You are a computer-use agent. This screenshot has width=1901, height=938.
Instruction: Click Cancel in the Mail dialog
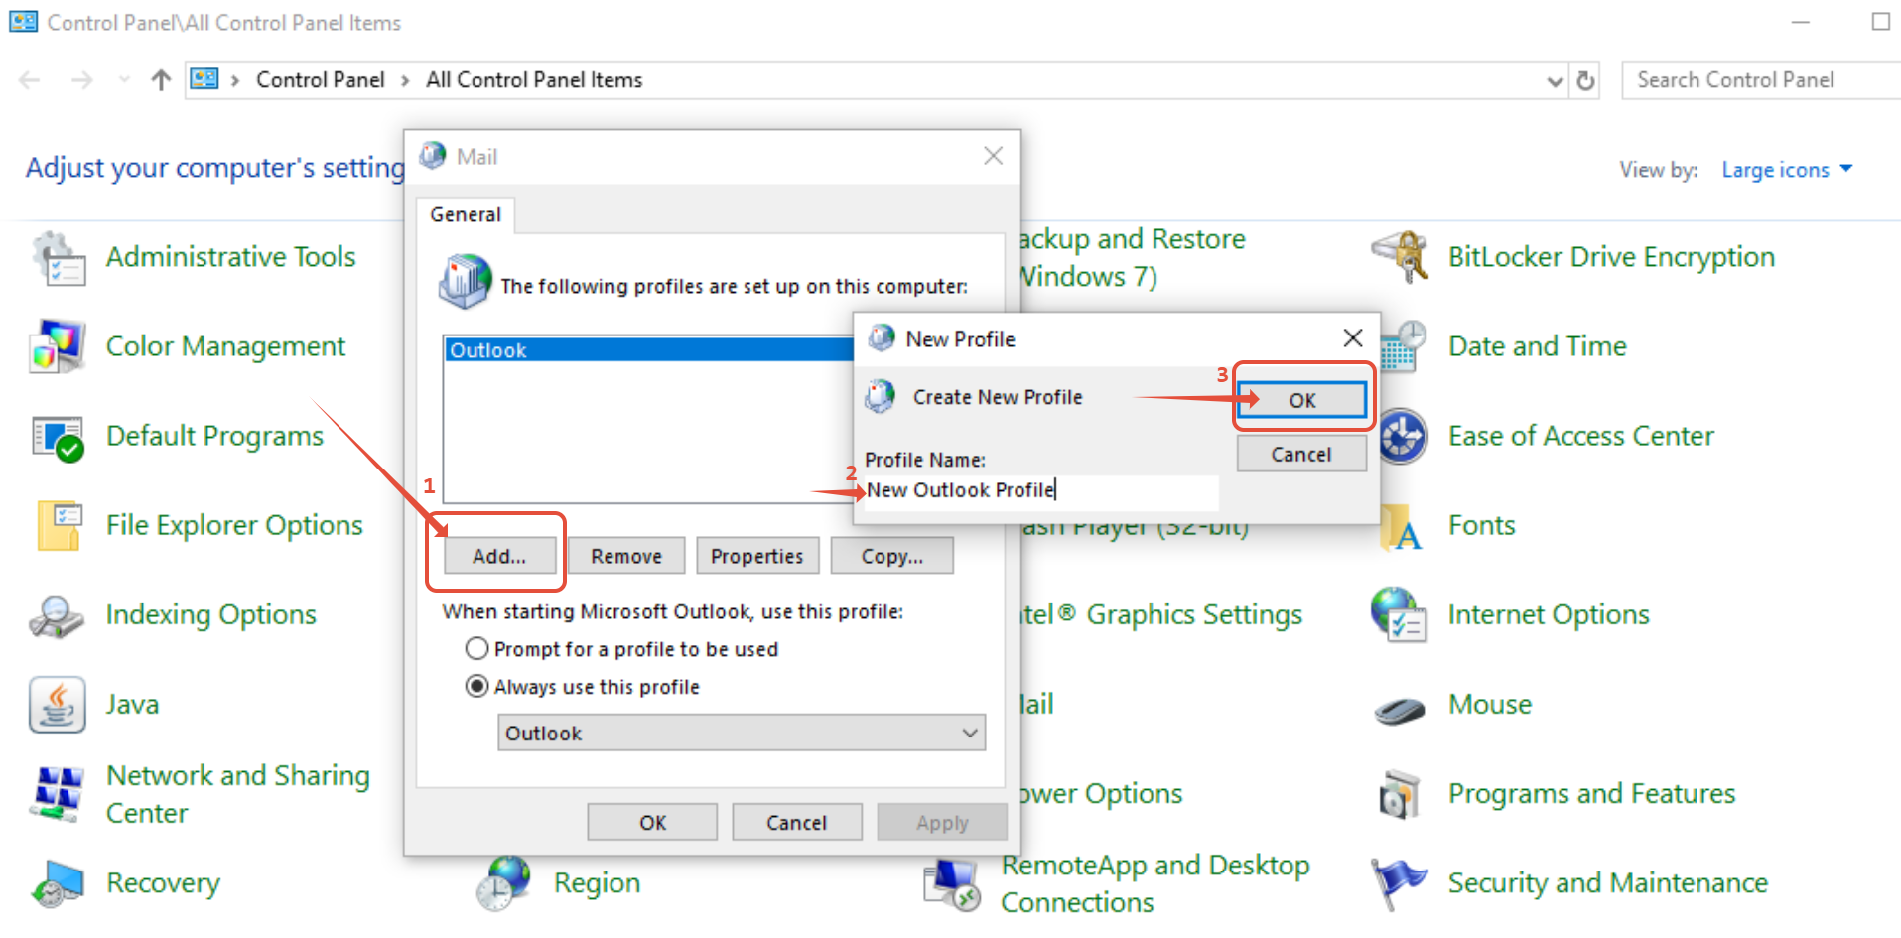(796, 823)
